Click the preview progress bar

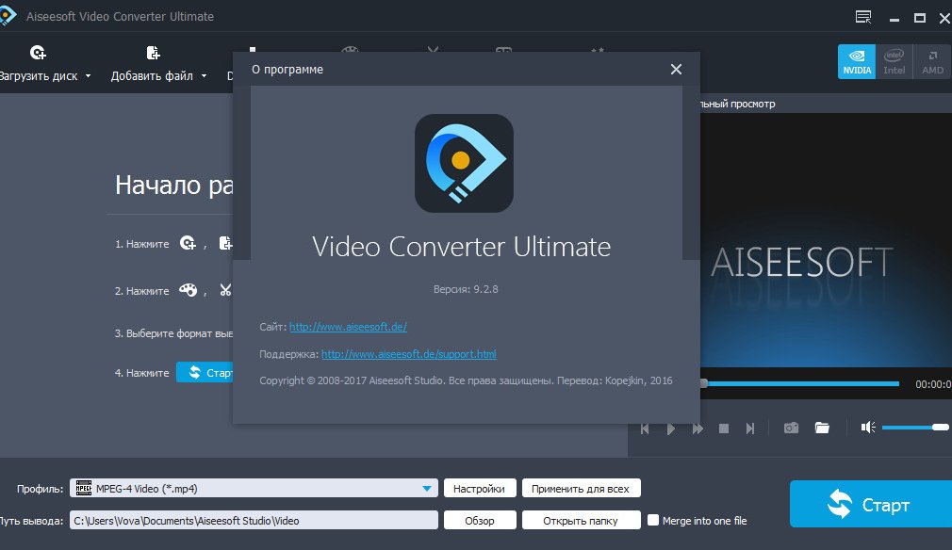tap(799, 384)
